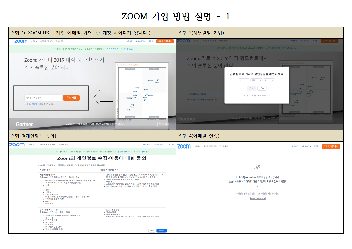Screen dimensions: 352x249
Task: Open the 솔루션 dropdown in the Step 3 navbar
Action: 33,145
